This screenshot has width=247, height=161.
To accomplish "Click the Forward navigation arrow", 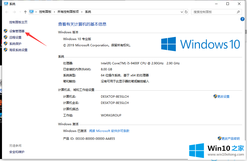I will pos(14,12).
